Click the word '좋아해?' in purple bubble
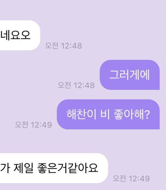 click(x=132, y=114)
